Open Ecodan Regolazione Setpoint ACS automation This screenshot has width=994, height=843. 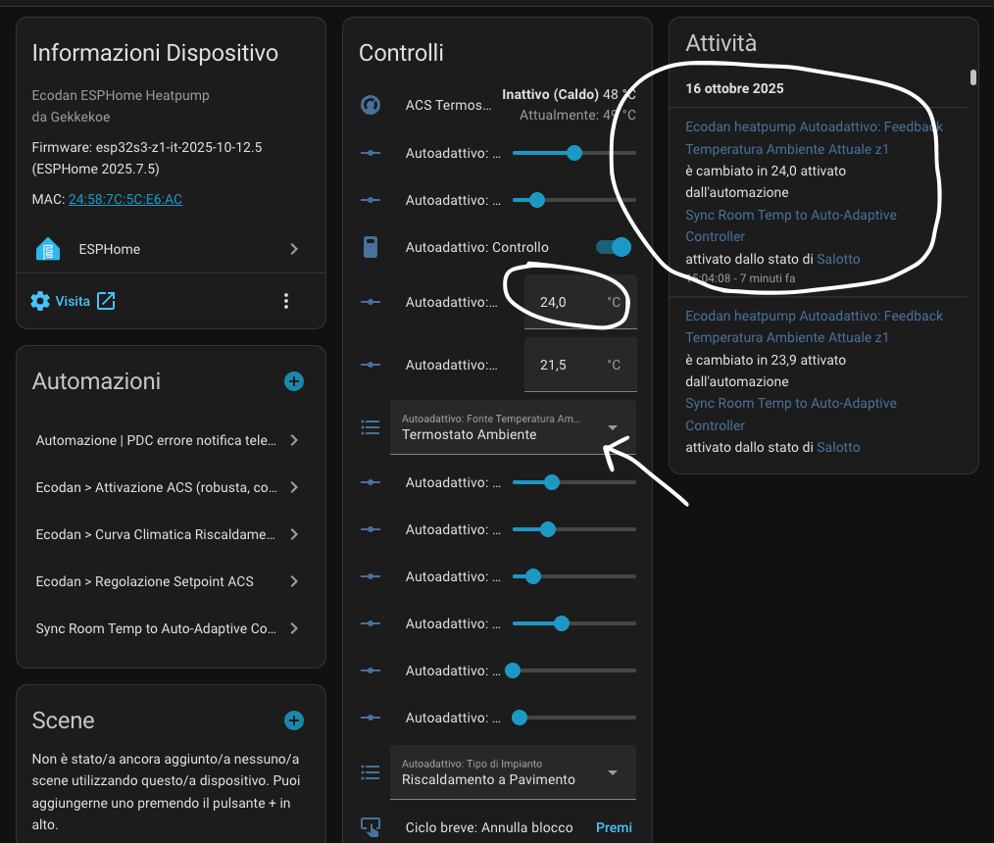(x=169, y=581)
